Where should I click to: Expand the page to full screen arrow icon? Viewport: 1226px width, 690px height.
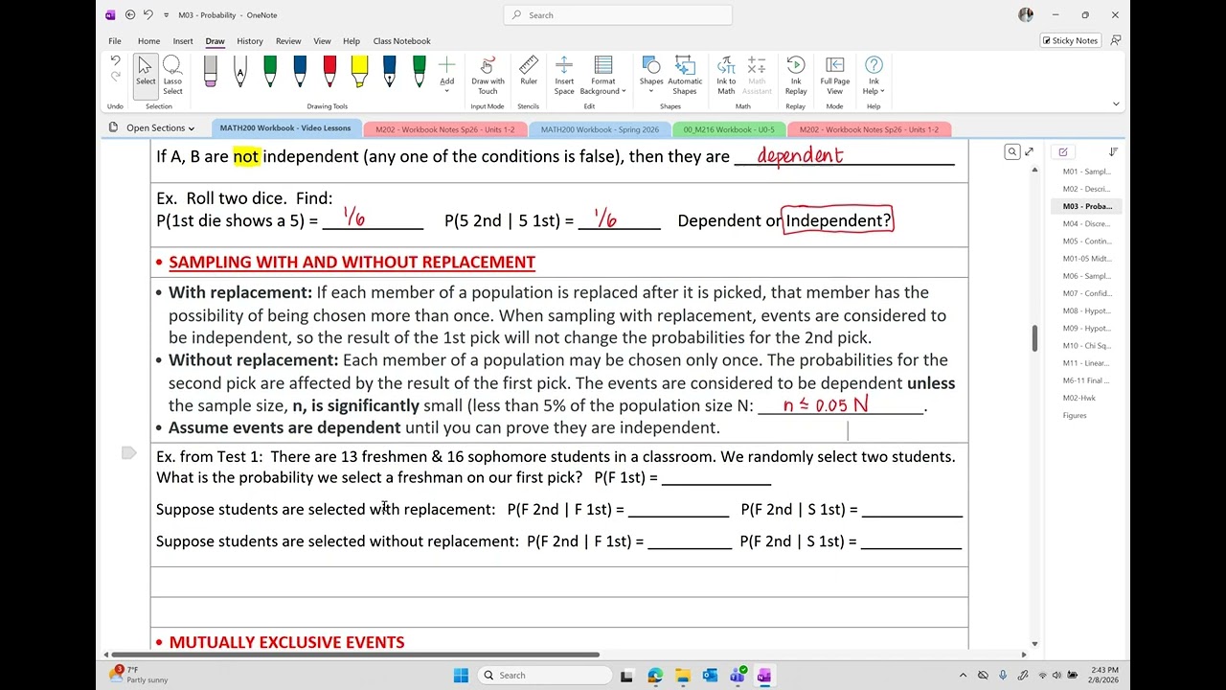tap(1030, 151)
